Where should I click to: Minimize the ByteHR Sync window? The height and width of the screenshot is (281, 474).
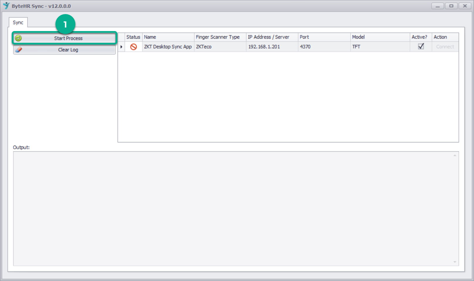437,6
